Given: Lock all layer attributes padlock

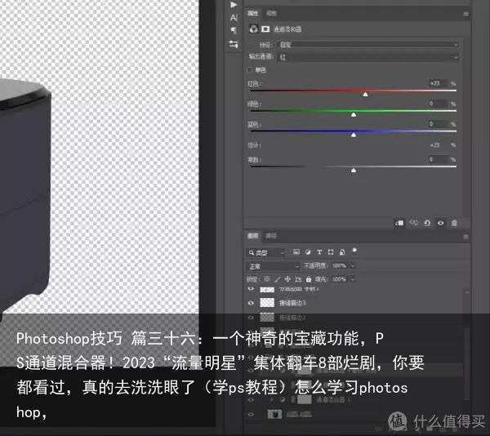Looking at the screenshot, I should pos(309,278).
